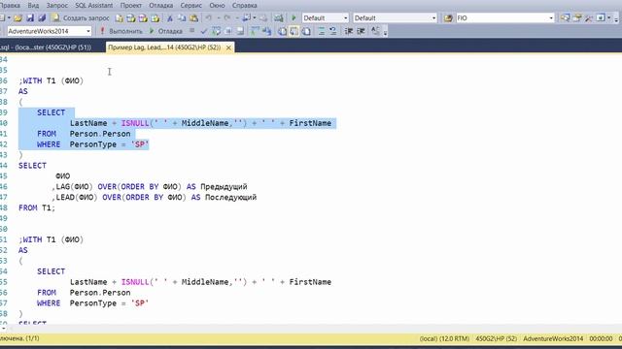The width and height of the screenshot is (622, 349).
Task: Expand the FIO search combo box
Action: click(551, 17)
